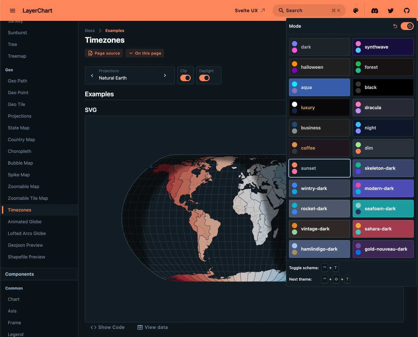Screen dimensions: 418x337
Task: Open the State Map sidebar item
Action: 18,128
